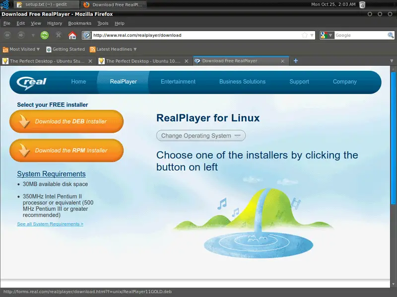Image resolution: width=397 pixels, height=297 pixels.
Task: Close the Perfect Desktop Ubuntu Stu... tab
Action: (90, 61)
